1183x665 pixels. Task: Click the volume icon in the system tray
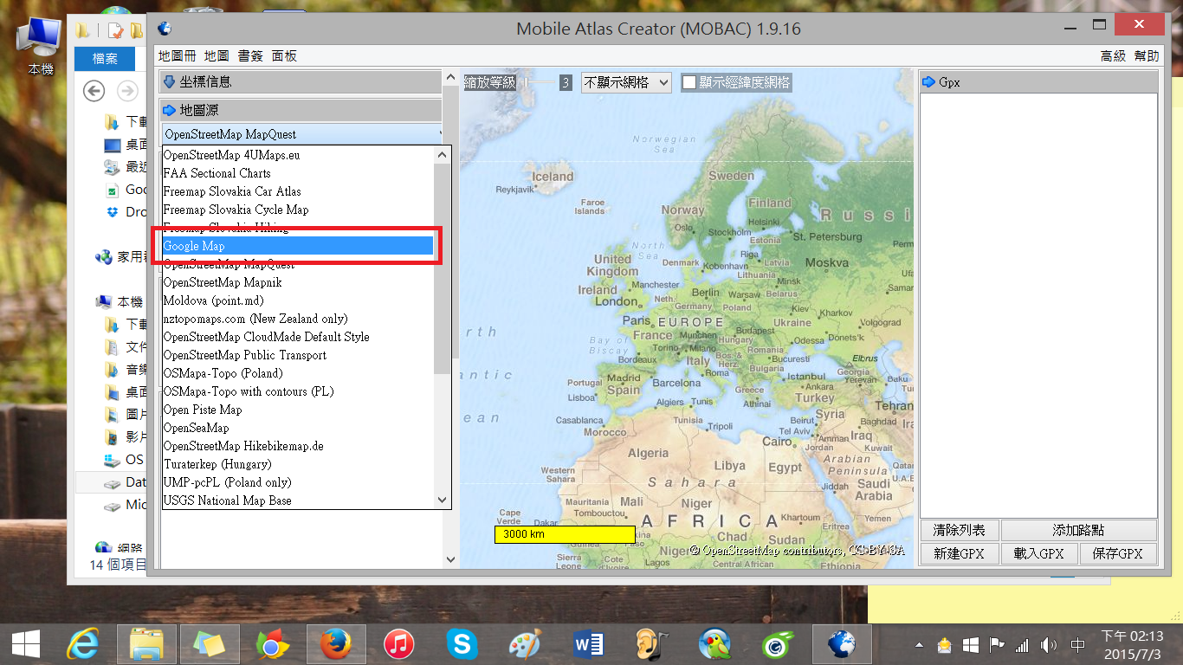(1049, 645)
